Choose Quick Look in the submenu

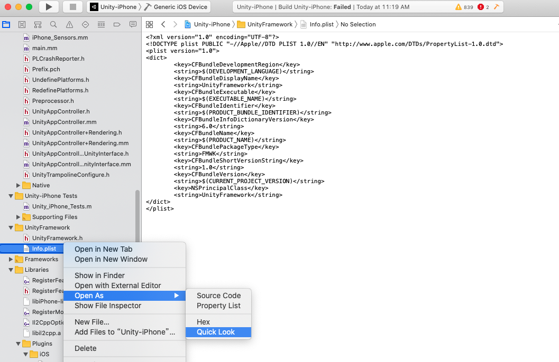(x=218, y=332)
